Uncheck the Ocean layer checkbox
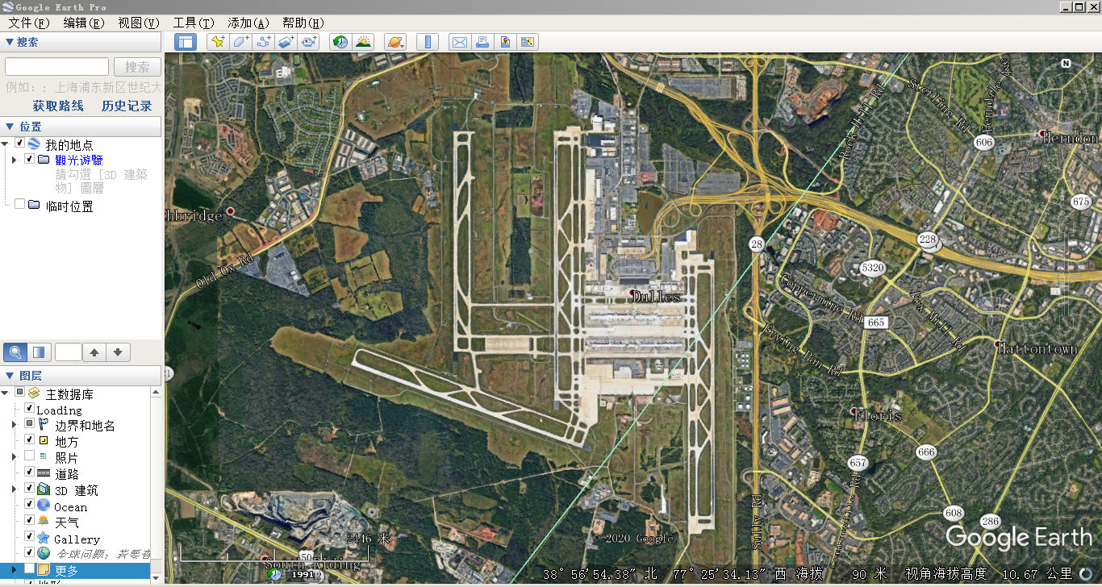Image resolution: width=1102 pixels, height=587 pixels. 29,505
